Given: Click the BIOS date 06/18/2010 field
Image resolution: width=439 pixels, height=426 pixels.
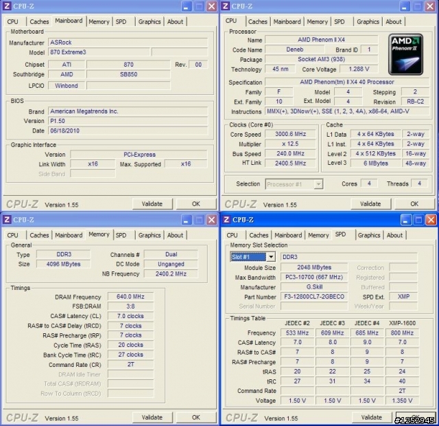Looking at the screenshot, I should pos(128,131).
